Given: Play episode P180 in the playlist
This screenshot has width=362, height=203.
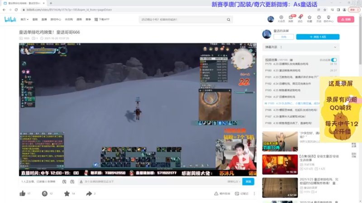Looking at the screenshot, I should pos(301,71).
